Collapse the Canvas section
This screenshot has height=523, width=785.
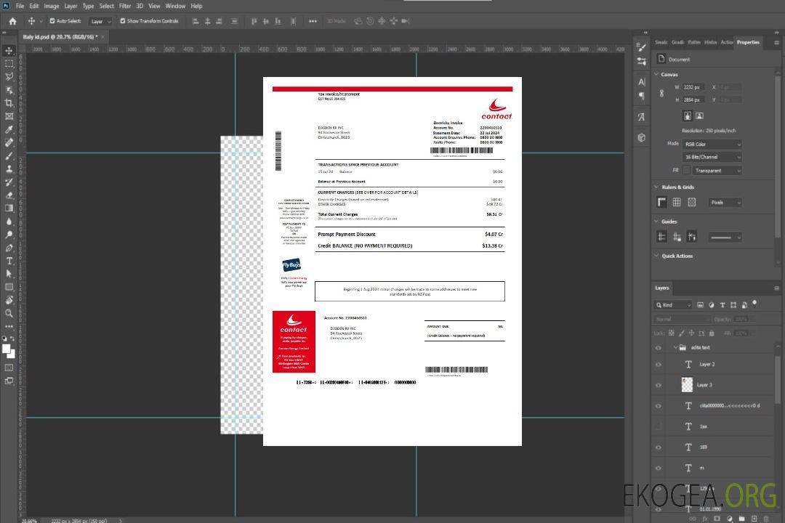(656, 74)
